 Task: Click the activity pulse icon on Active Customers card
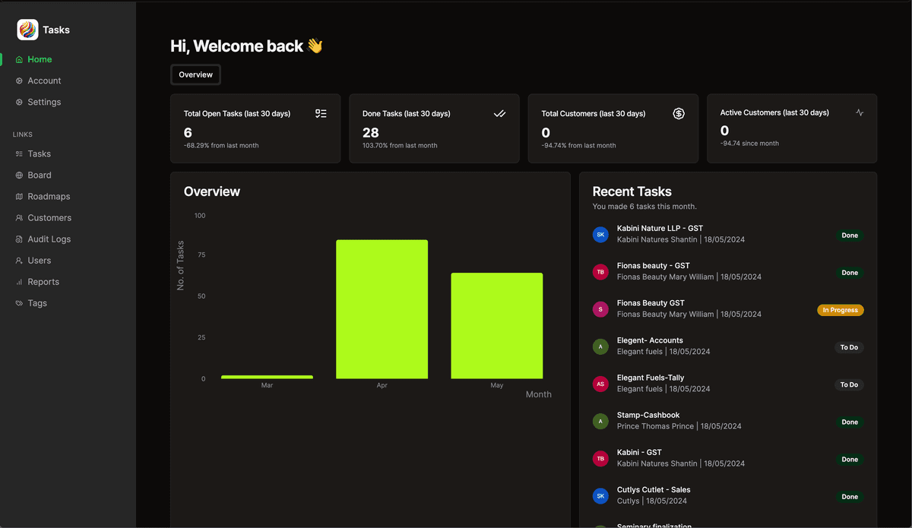tap(860, 112)
